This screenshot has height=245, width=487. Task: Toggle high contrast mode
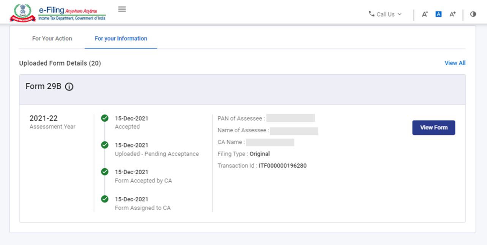(473, 14)
